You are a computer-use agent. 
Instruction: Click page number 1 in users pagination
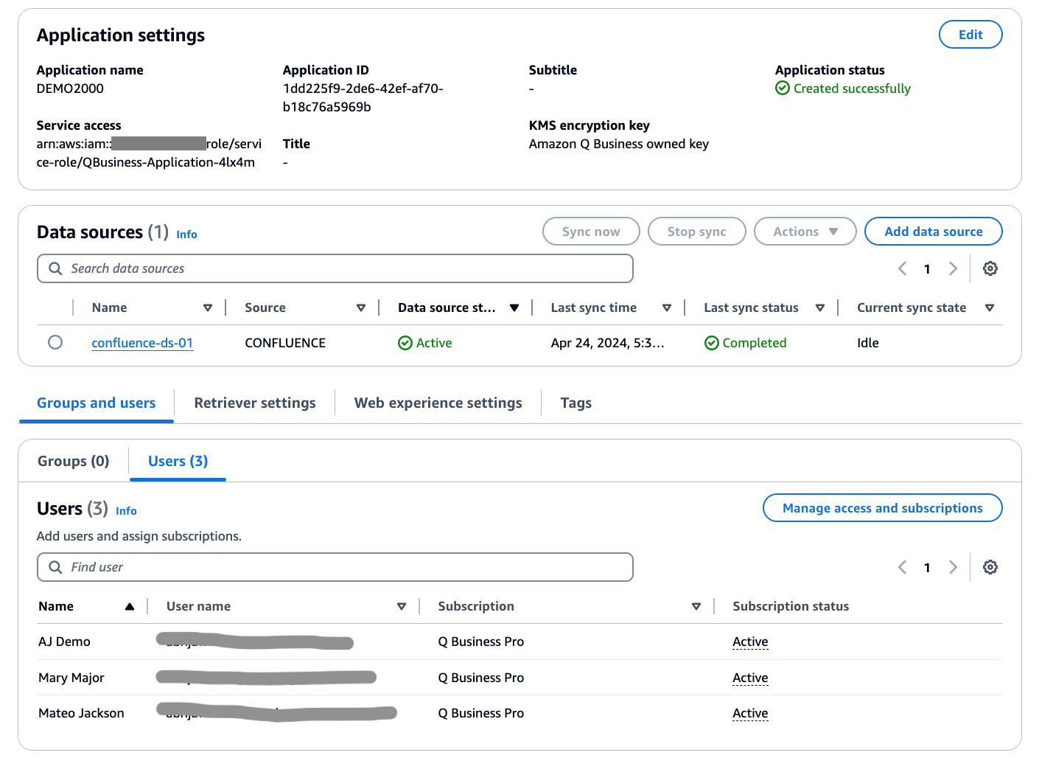927,568
